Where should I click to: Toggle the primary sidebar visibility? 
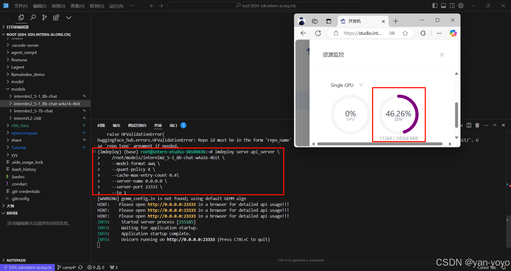click(435, 6)
